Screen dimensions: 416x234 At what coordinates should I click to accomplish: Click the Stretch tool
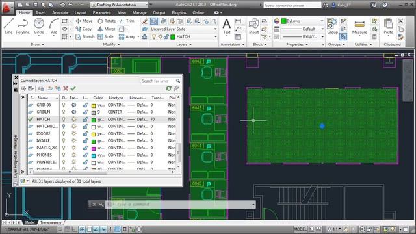[85, 36]
